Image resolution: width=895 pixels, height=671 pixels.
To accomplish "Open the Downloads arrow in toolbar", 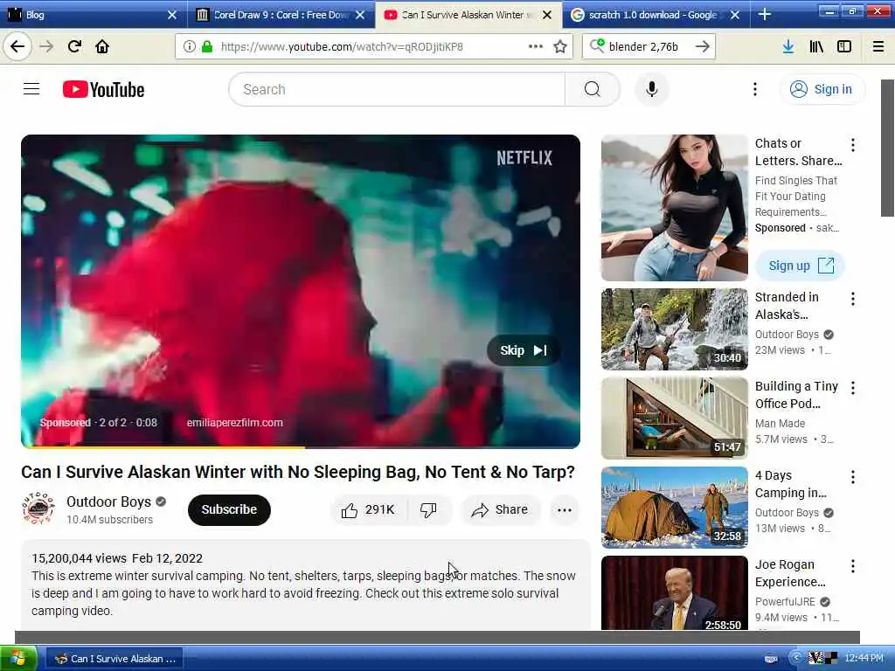I will click(x=787, y=47).
